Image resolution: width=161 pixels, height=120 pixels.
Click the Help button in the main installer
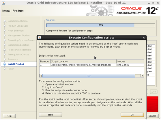tap(9, 116)
